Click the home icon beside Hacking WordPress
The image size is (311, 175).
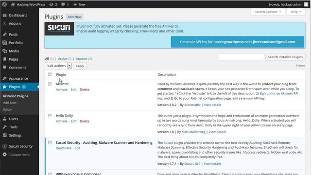13,4
